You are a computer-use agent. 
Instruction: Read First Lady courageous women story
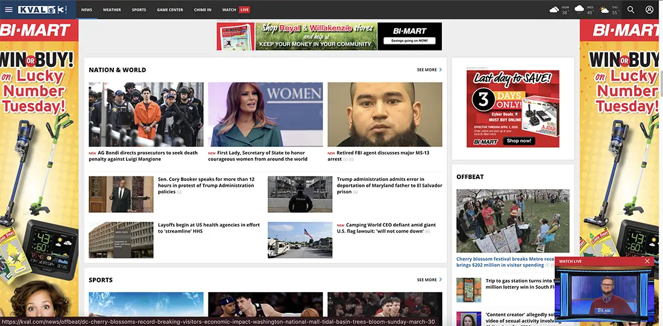(258, 156)
